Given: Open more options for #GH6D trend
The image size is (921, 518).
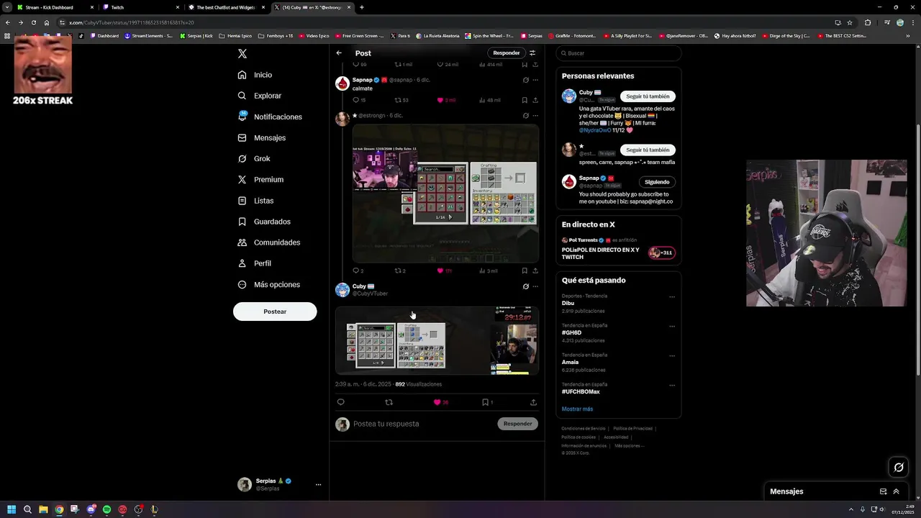Looking at the screenshot, I should tap(672, 327).
